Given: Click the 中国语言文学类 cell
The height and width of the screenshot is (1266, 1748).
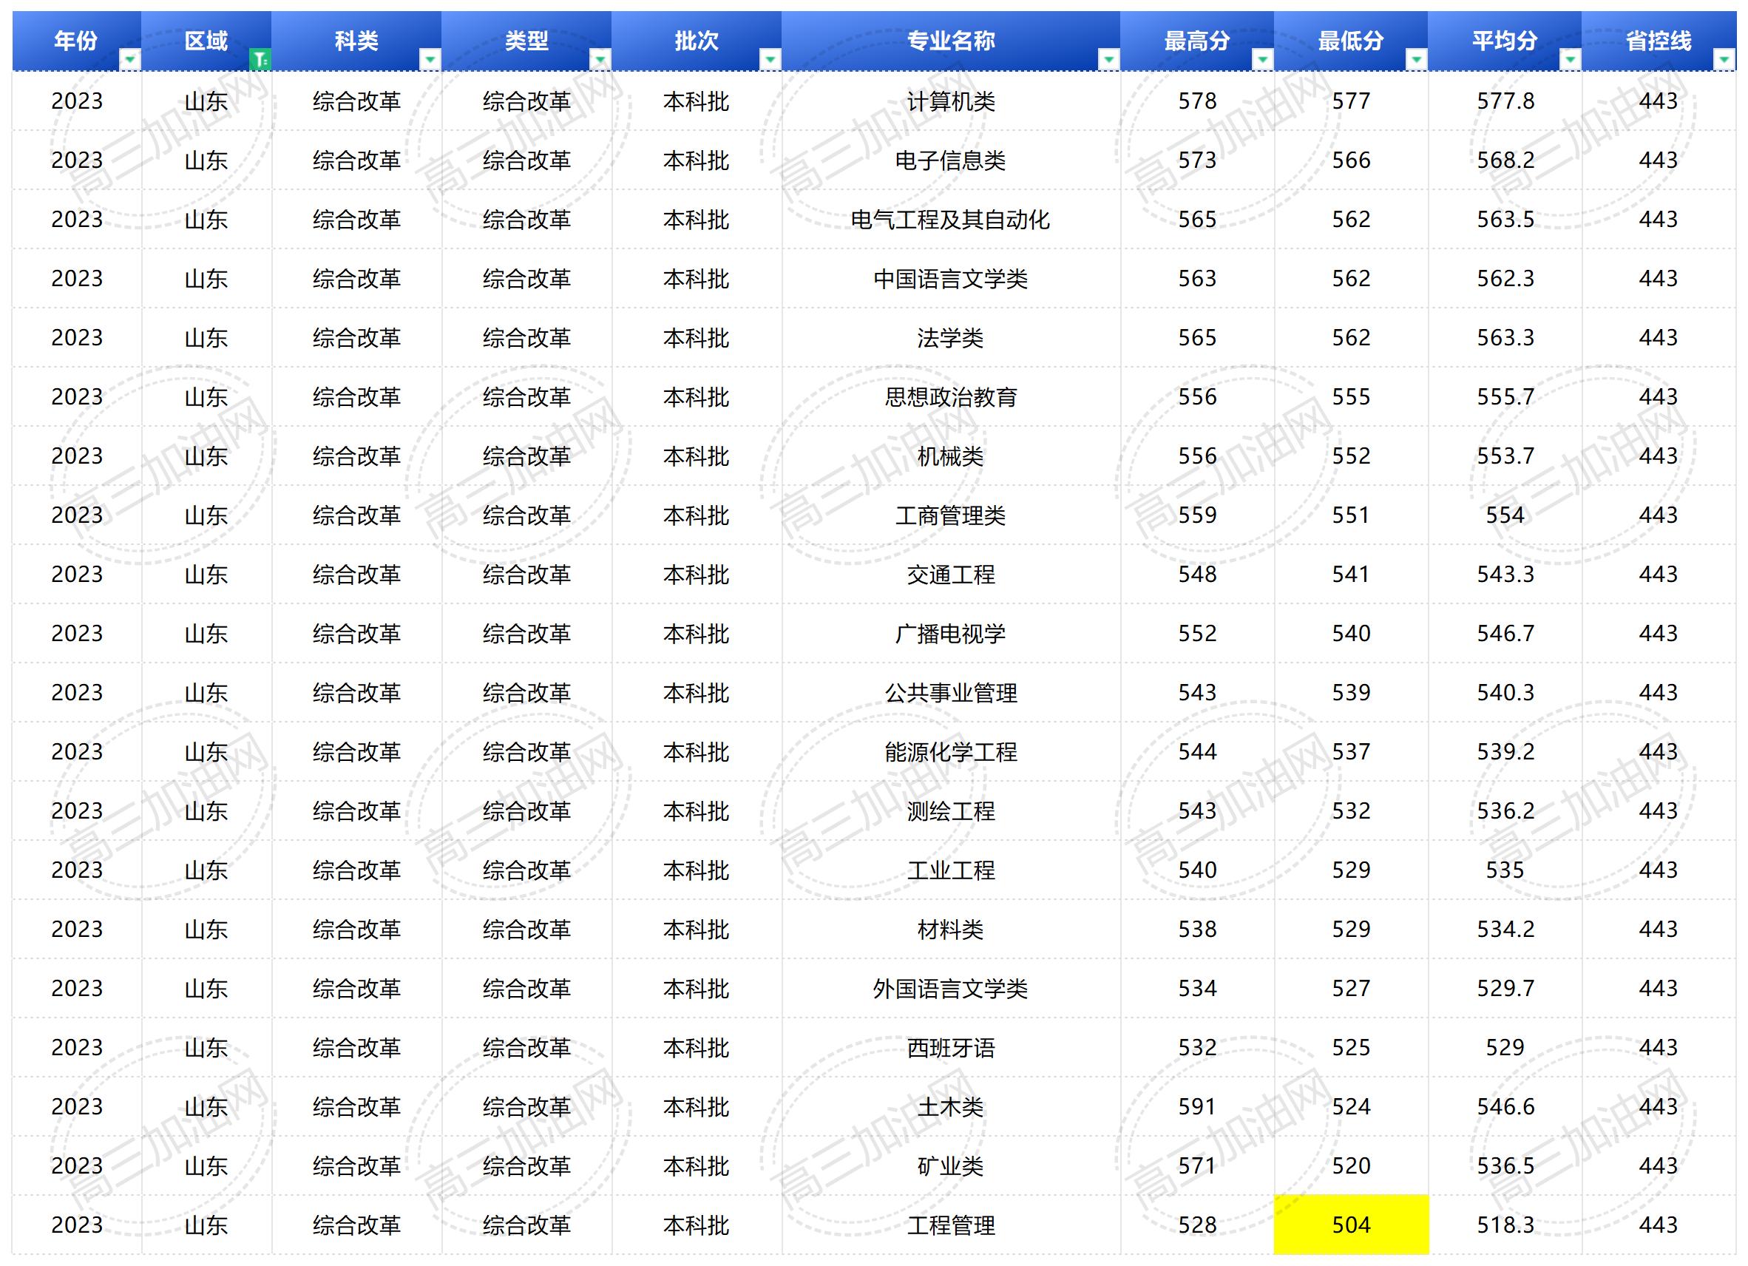Looking at the screenshot, I should click(951, 278).
